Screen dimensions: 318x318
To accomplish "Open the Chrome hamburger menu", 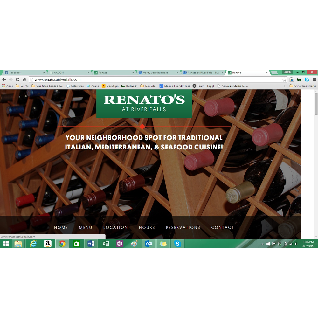I will point(314,79).
